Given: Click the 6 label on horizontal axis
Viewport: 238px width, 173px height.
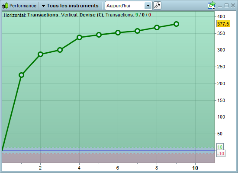Looking at the screenshot, I should pyautogui.click(x=118, y=168).
